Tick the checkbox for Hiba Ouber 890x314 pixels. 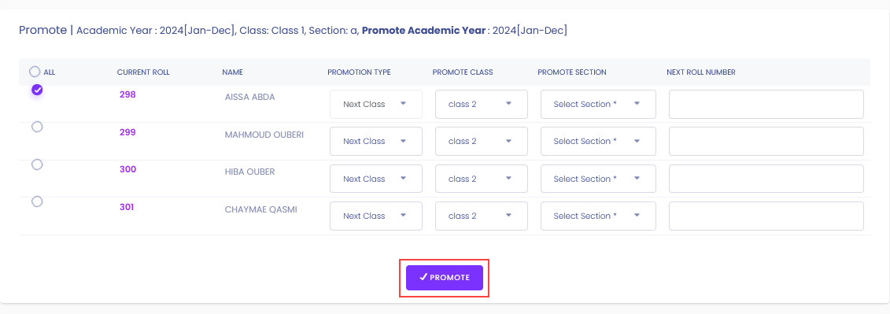pos(37,164)
